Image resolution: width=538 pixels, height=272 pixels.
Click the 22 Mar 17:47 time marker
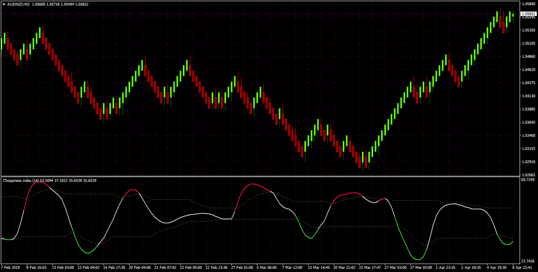370,268
